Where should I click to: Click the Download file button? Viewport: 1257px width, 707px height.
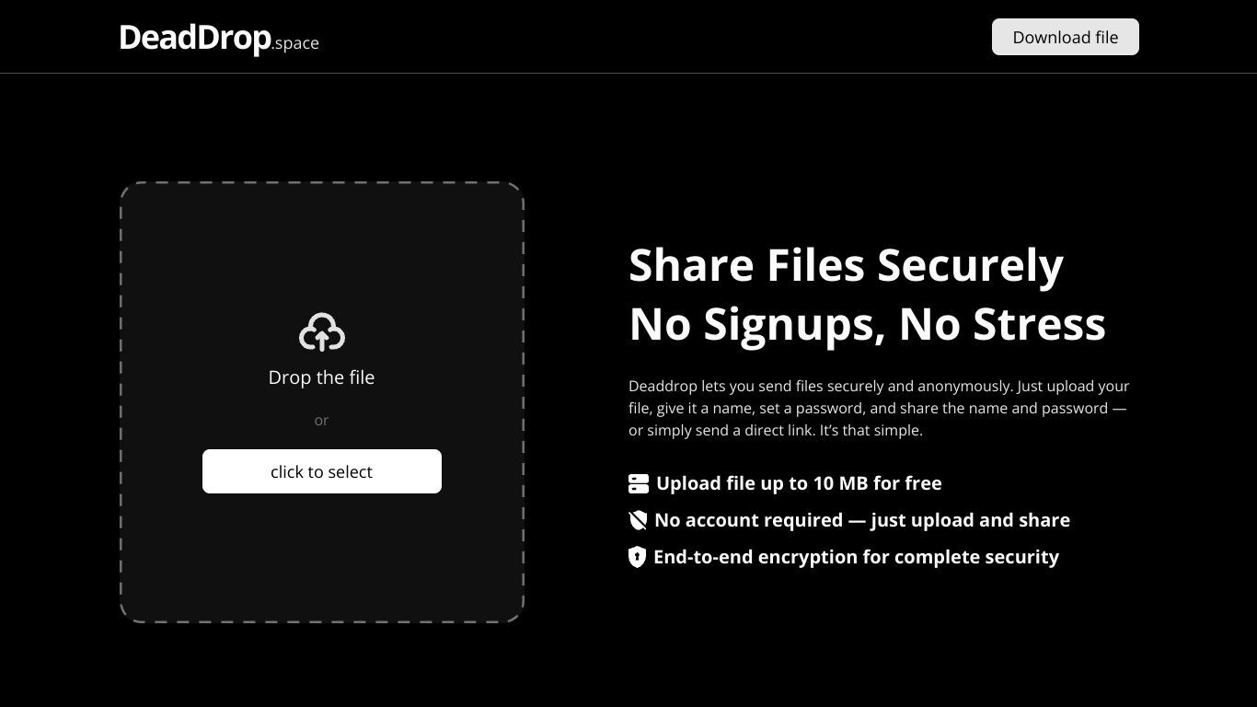click(1066, 37)
